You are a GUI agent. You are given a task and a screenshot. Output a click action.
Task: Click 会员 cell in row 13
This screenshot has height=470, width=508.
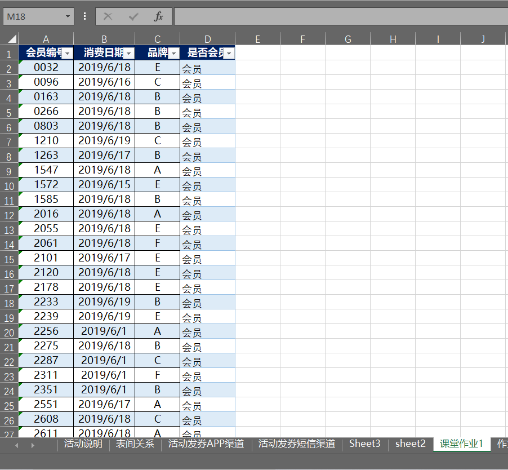(208, 228)
